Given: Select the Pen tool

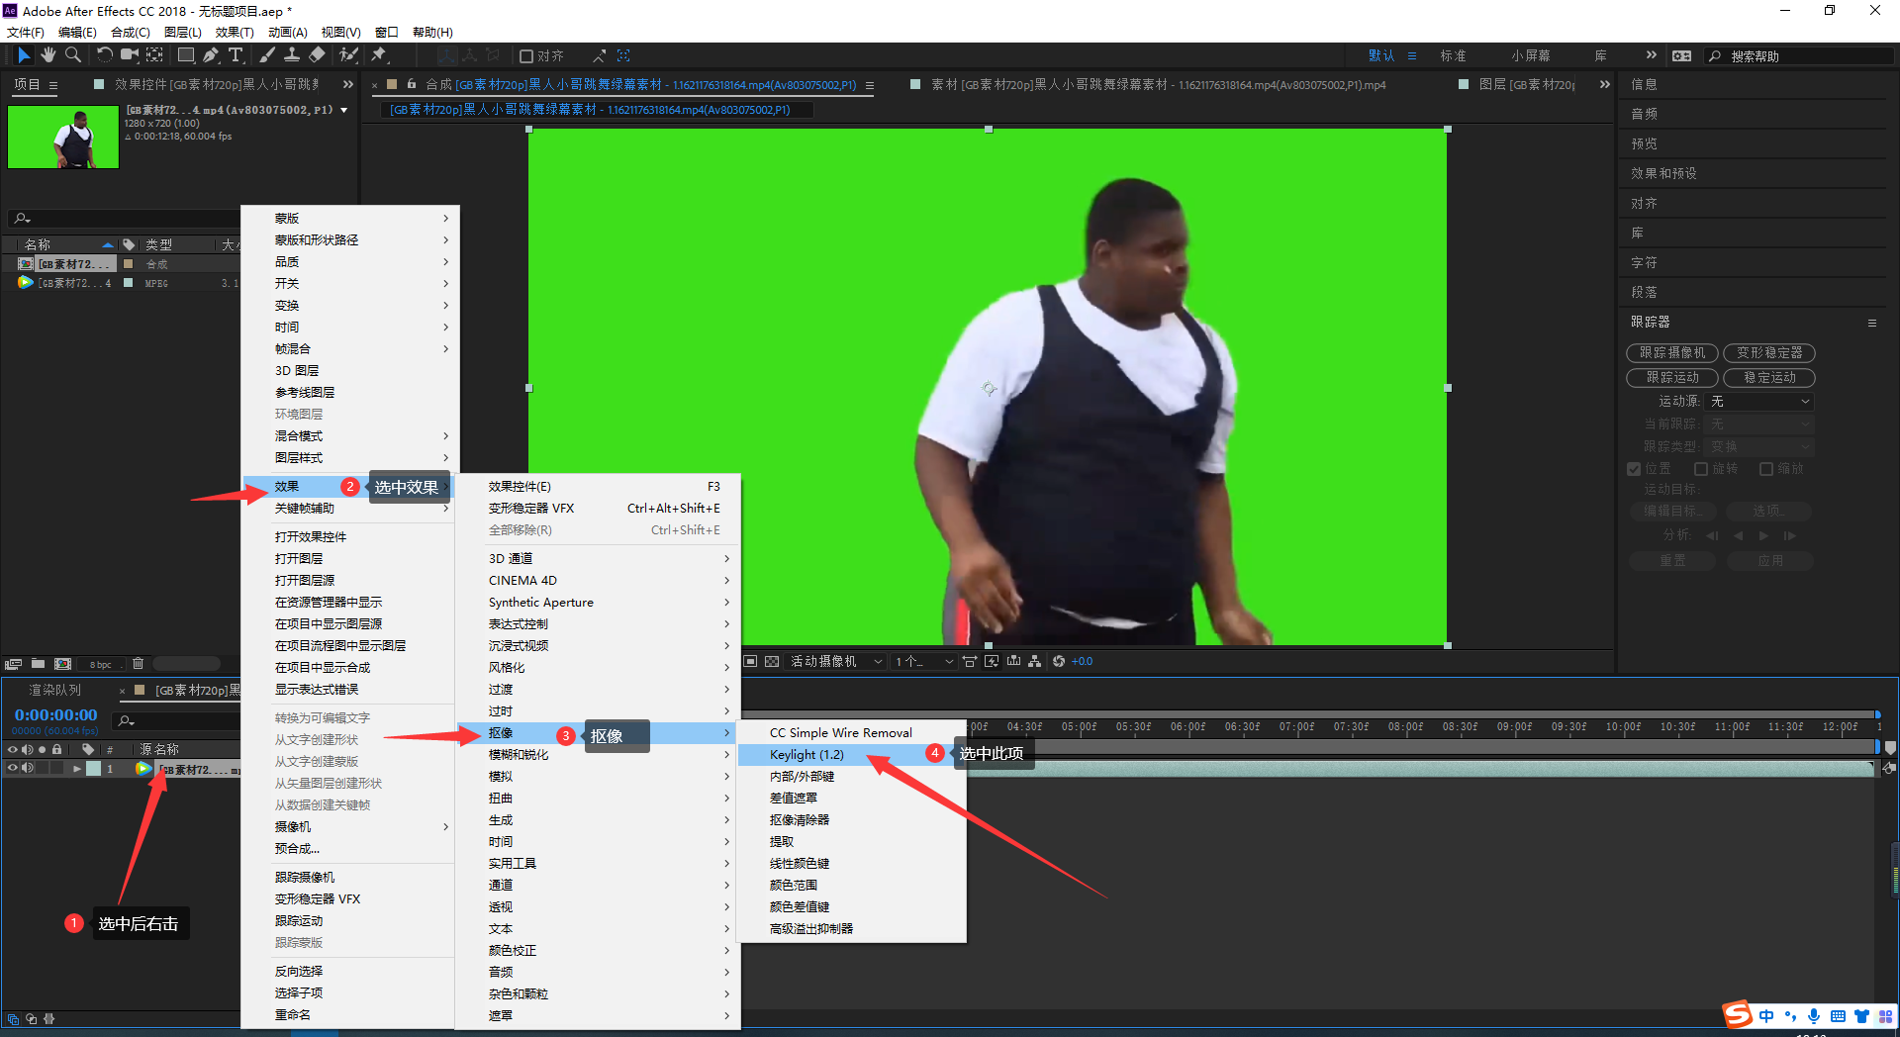Looking at the screenshot, I should click(211, 55).
